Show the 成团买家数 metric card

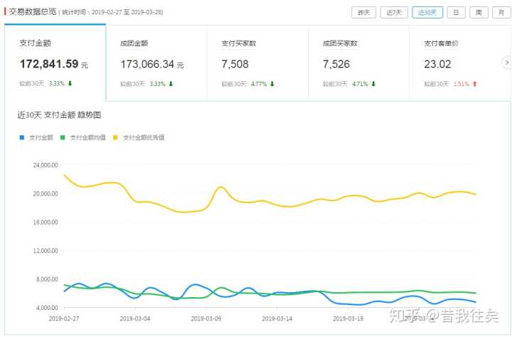coord(358,63)
